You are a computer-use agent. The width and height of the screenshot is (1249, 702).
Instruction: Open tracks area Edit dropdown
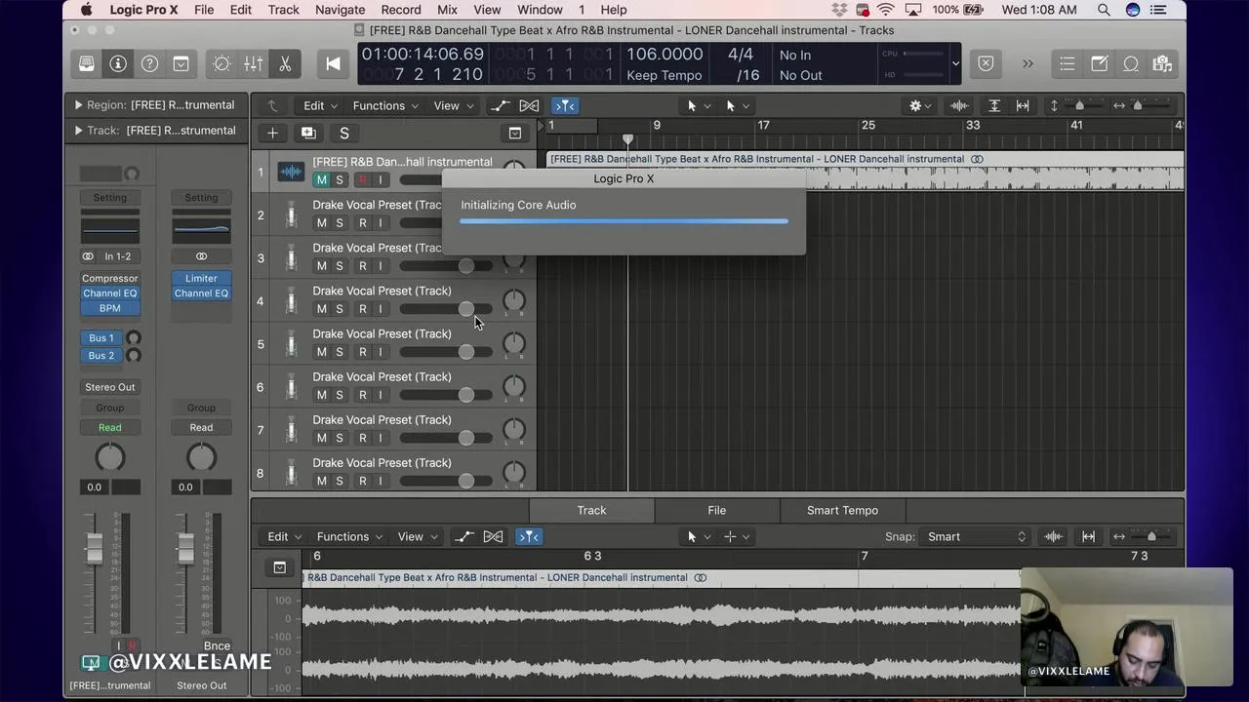pyautogui.click(x=320, y=105)
